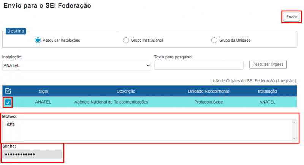Toggle the select-all checkbox in table header

pos(8,91)
